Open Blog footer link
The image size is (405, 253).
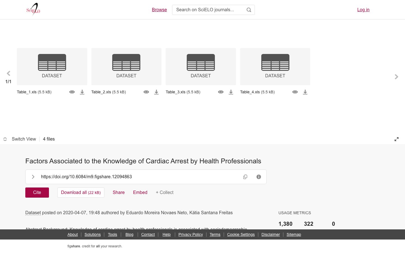(x=129, y=234)
